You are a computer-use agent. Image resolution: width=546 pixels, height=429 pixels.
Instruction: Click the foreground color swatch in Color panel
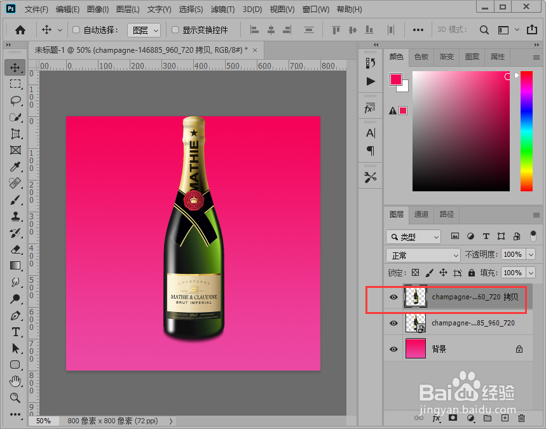(x=395, y=79)
